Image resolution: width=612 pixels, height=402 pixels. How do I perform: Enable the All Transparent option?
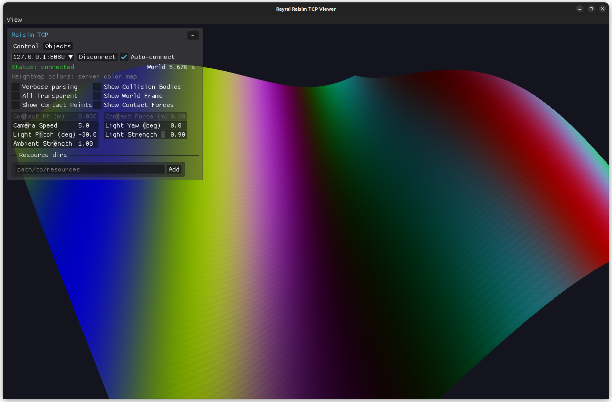click(15, 96)
